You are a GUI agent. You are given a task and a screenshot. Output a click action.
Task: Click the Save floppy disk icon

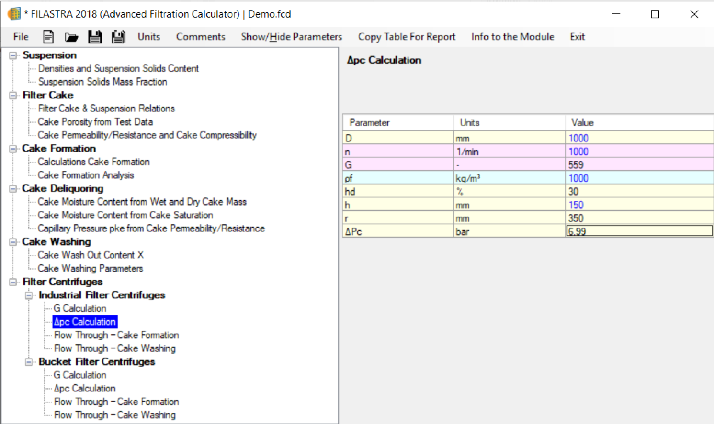coord(95,37)
